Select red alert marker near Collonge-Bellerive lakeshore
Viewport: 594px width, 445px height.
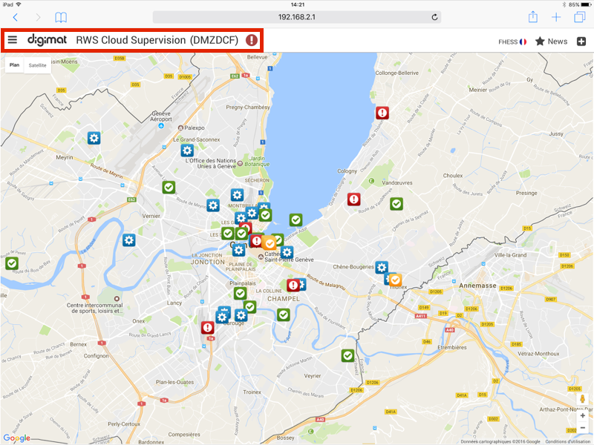[x=382, y=113]
